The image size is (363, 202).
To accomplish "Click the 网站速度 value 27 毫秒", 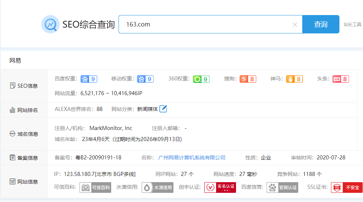I will tap(248, 174).
